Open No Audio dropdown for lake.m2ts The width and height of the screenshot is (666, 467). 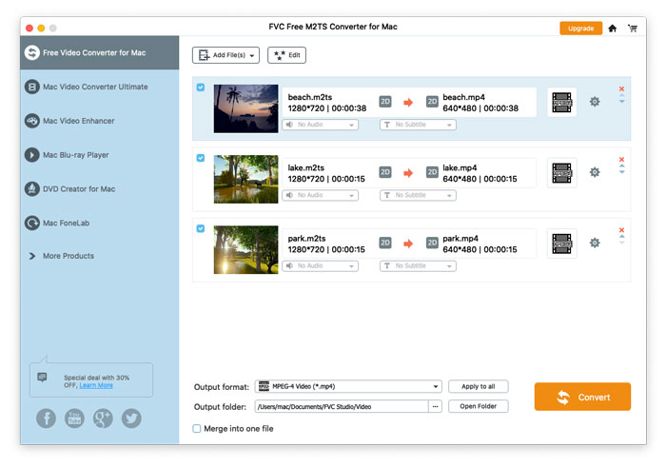click(x=321, y=195)
